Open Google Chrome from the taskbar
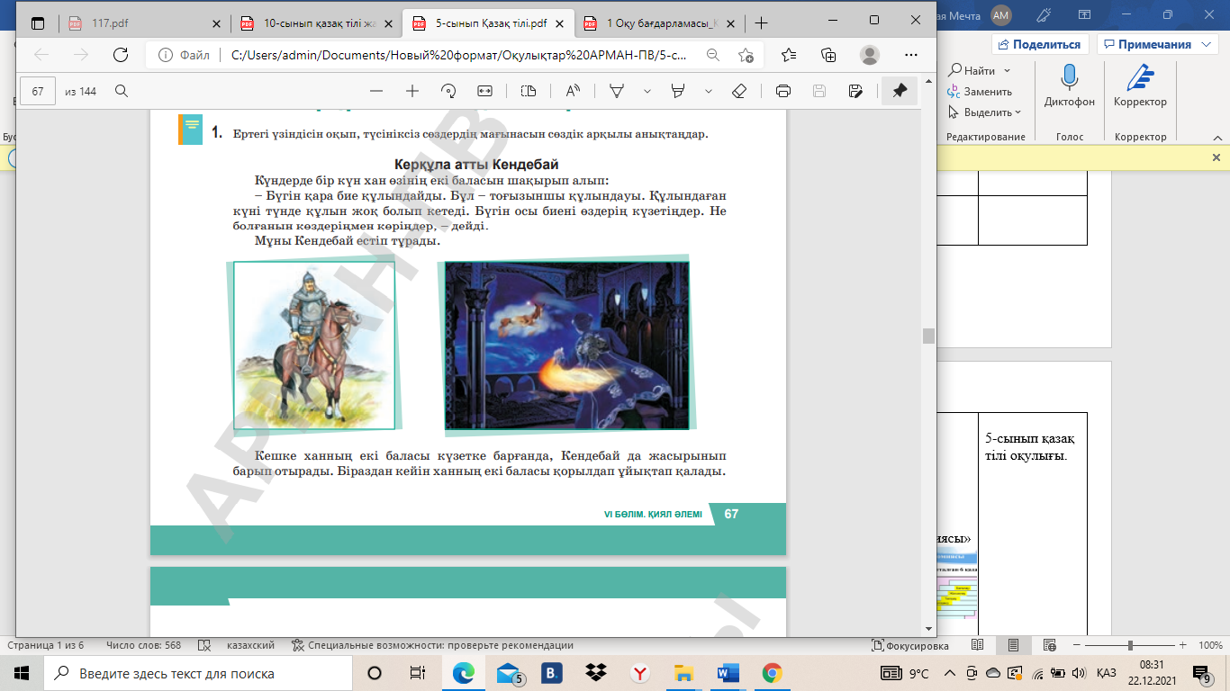The width and height of the screenshot is (1230, 691). [772, 673]
